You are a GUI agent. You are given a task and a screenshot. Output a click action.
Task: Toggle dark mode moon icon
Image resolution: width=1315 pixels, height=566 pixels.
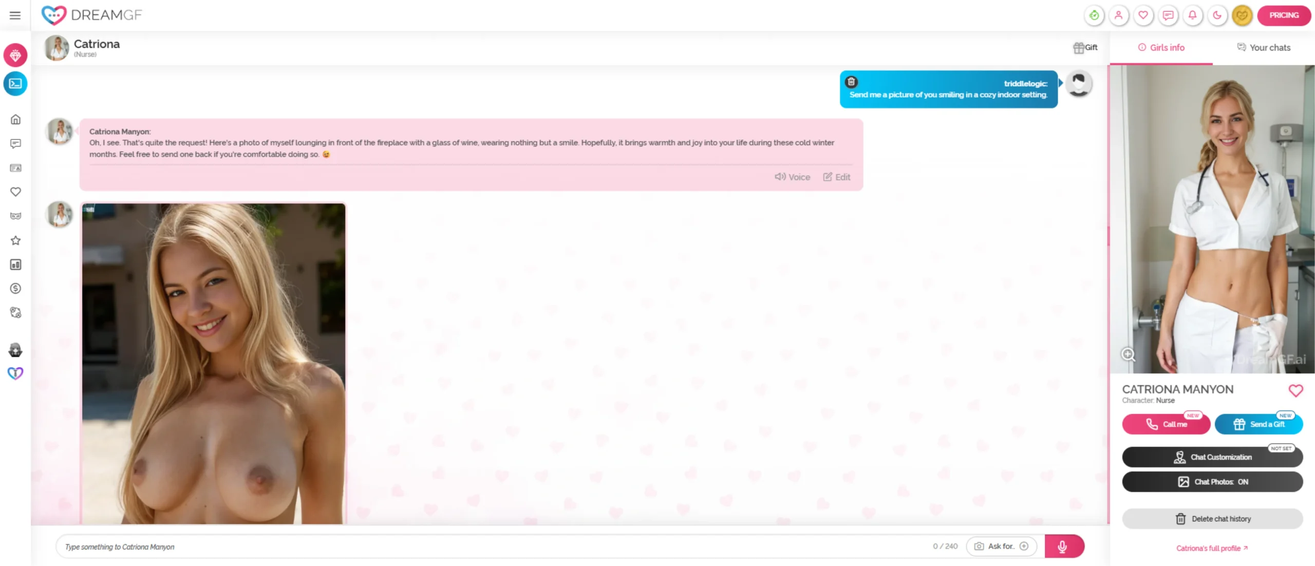(x=1217, y=15)
